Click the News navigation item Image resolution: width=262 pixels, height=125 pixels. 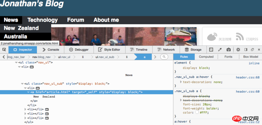(11, 20)
